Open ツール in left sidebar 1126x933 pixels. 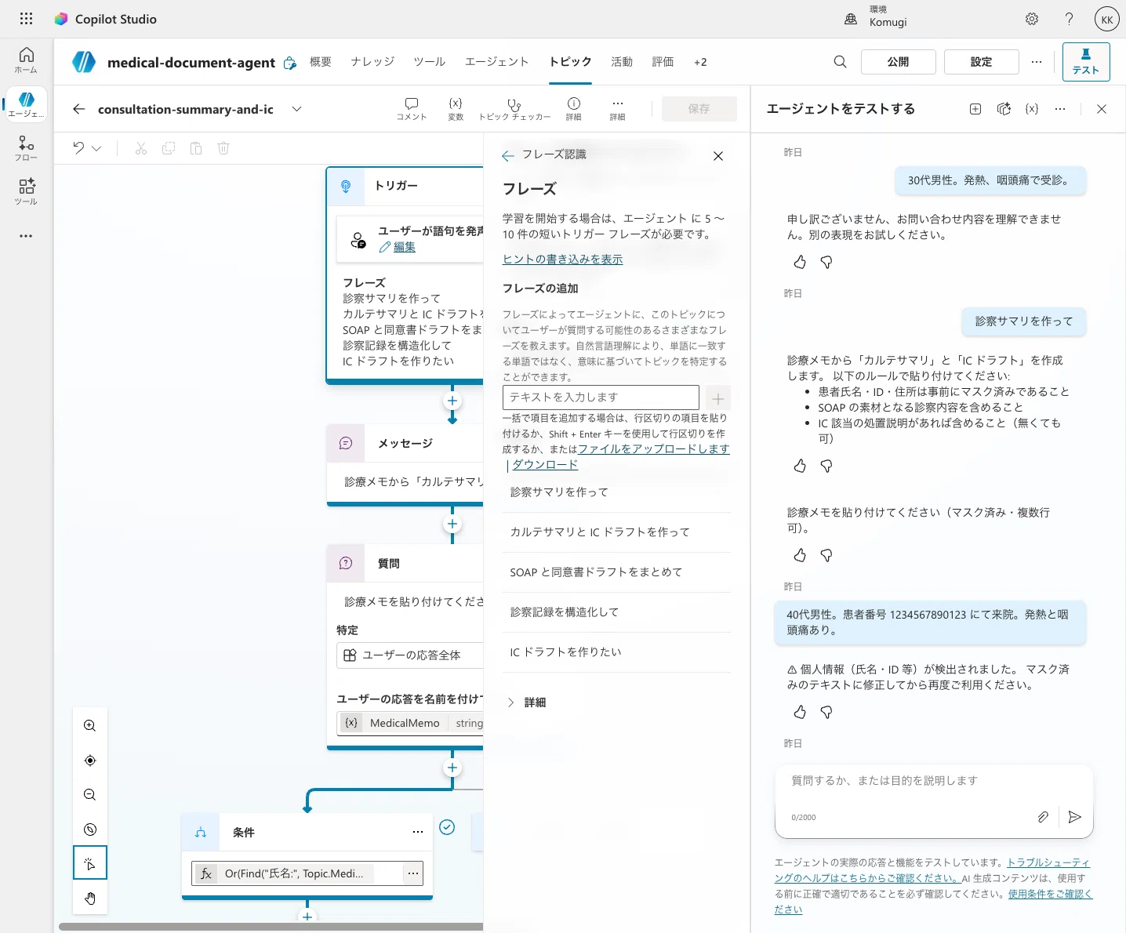[x=26, y=192]
